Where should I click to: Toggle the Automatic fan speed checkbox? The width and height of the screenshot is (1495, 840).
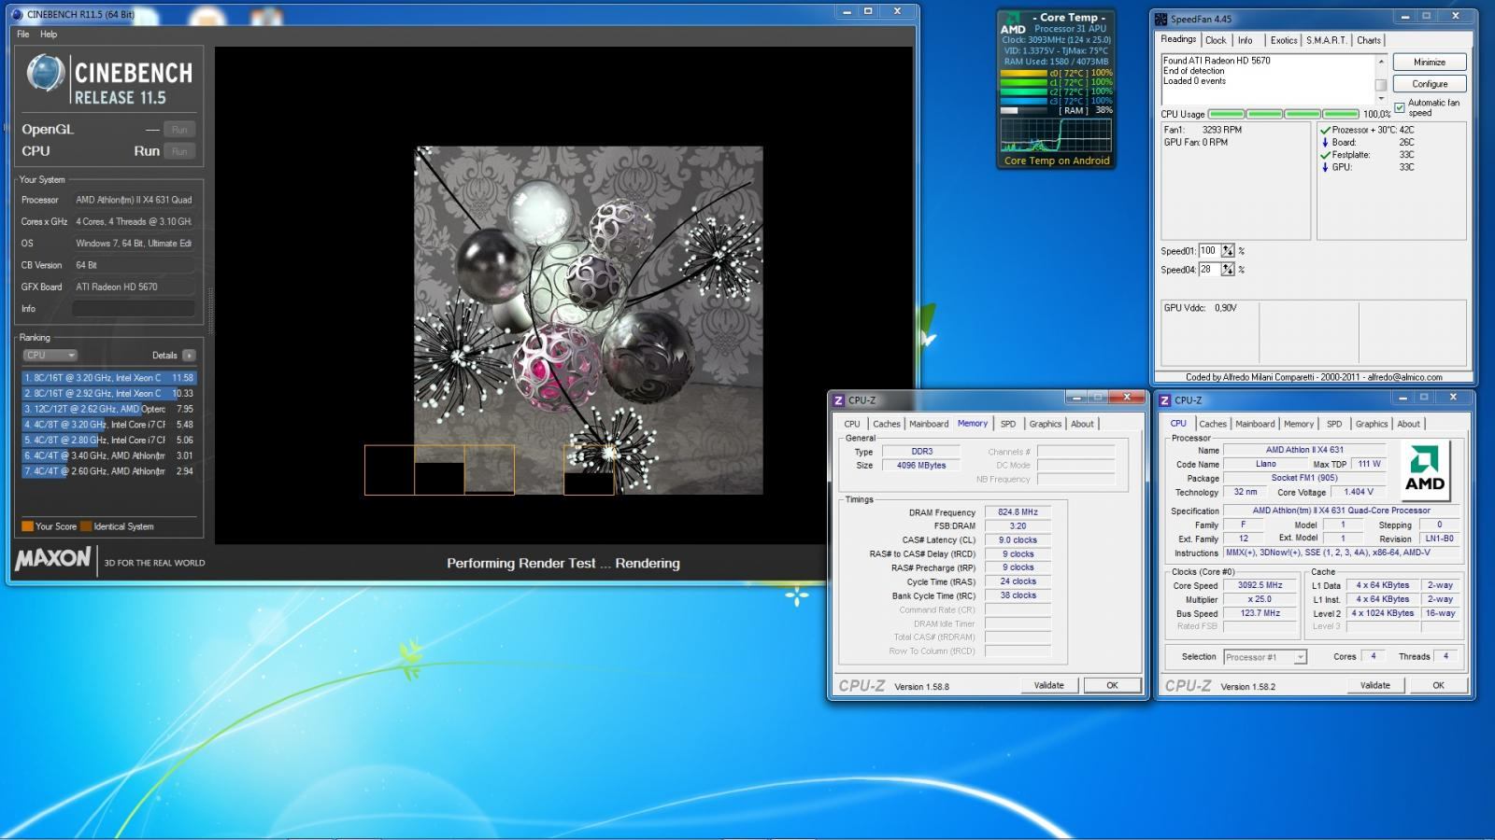click(1400, 107)
